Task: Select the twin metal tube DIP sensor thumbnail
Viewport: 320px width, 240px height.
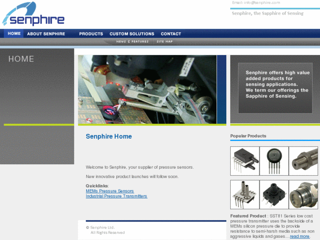Action: click(245, 195)
